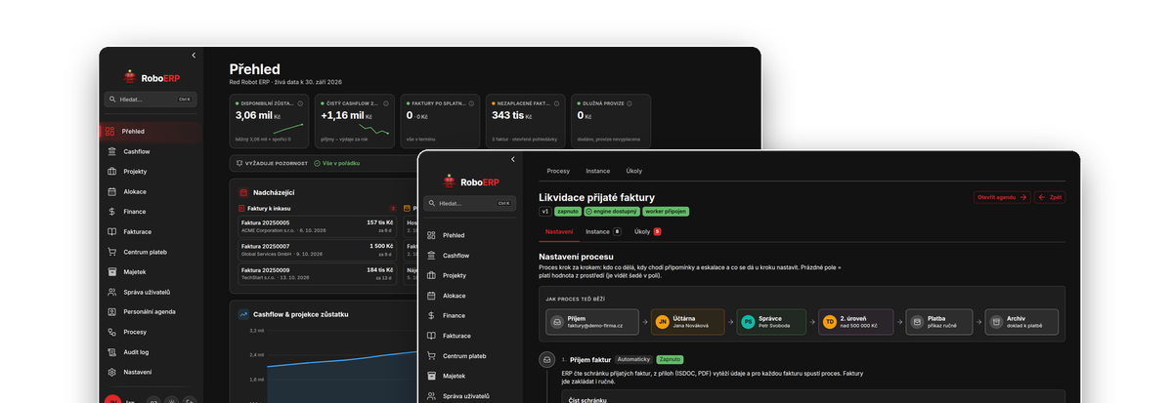1173x403 pixels.
Task: Click the v1 version badge
Action: 545,211
